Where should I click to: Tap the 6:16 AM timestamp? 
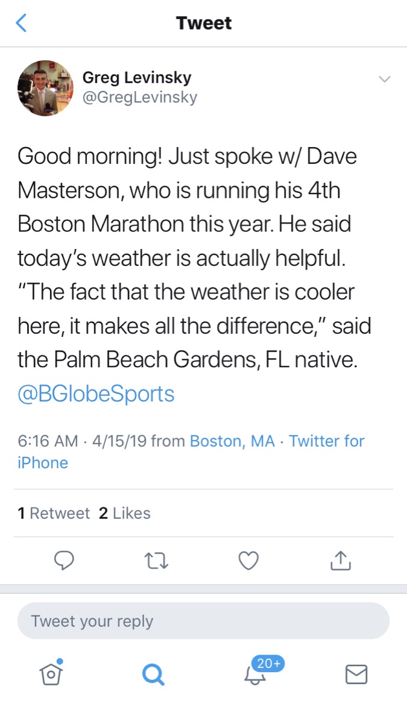[48, 441]
